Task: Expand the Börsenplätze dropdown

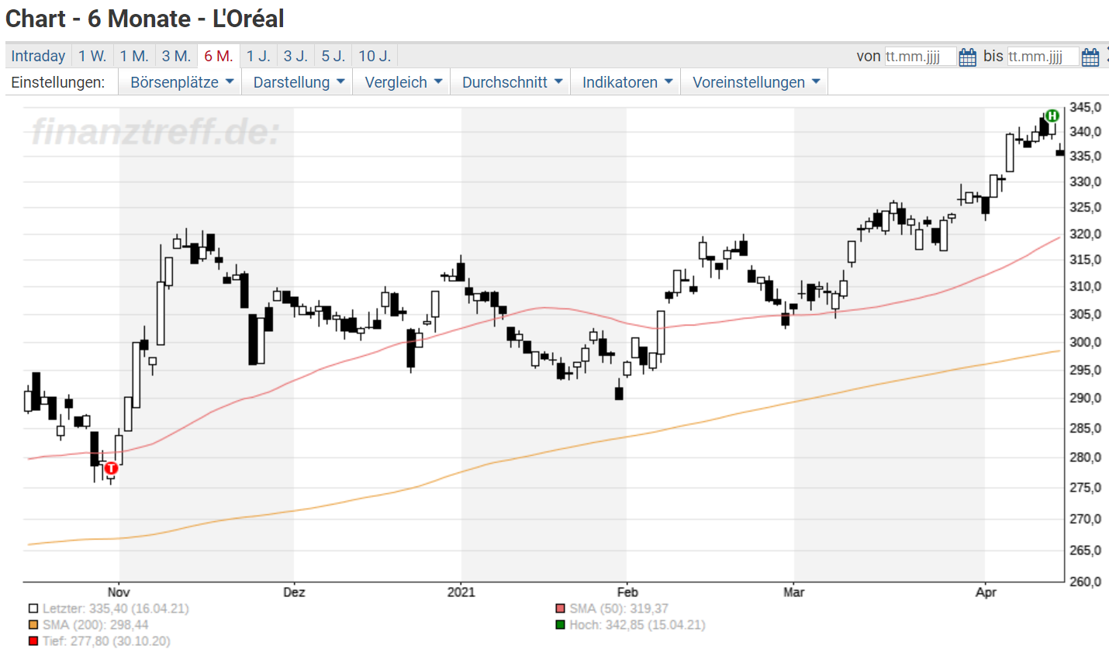Action: (x=181, y=82)
